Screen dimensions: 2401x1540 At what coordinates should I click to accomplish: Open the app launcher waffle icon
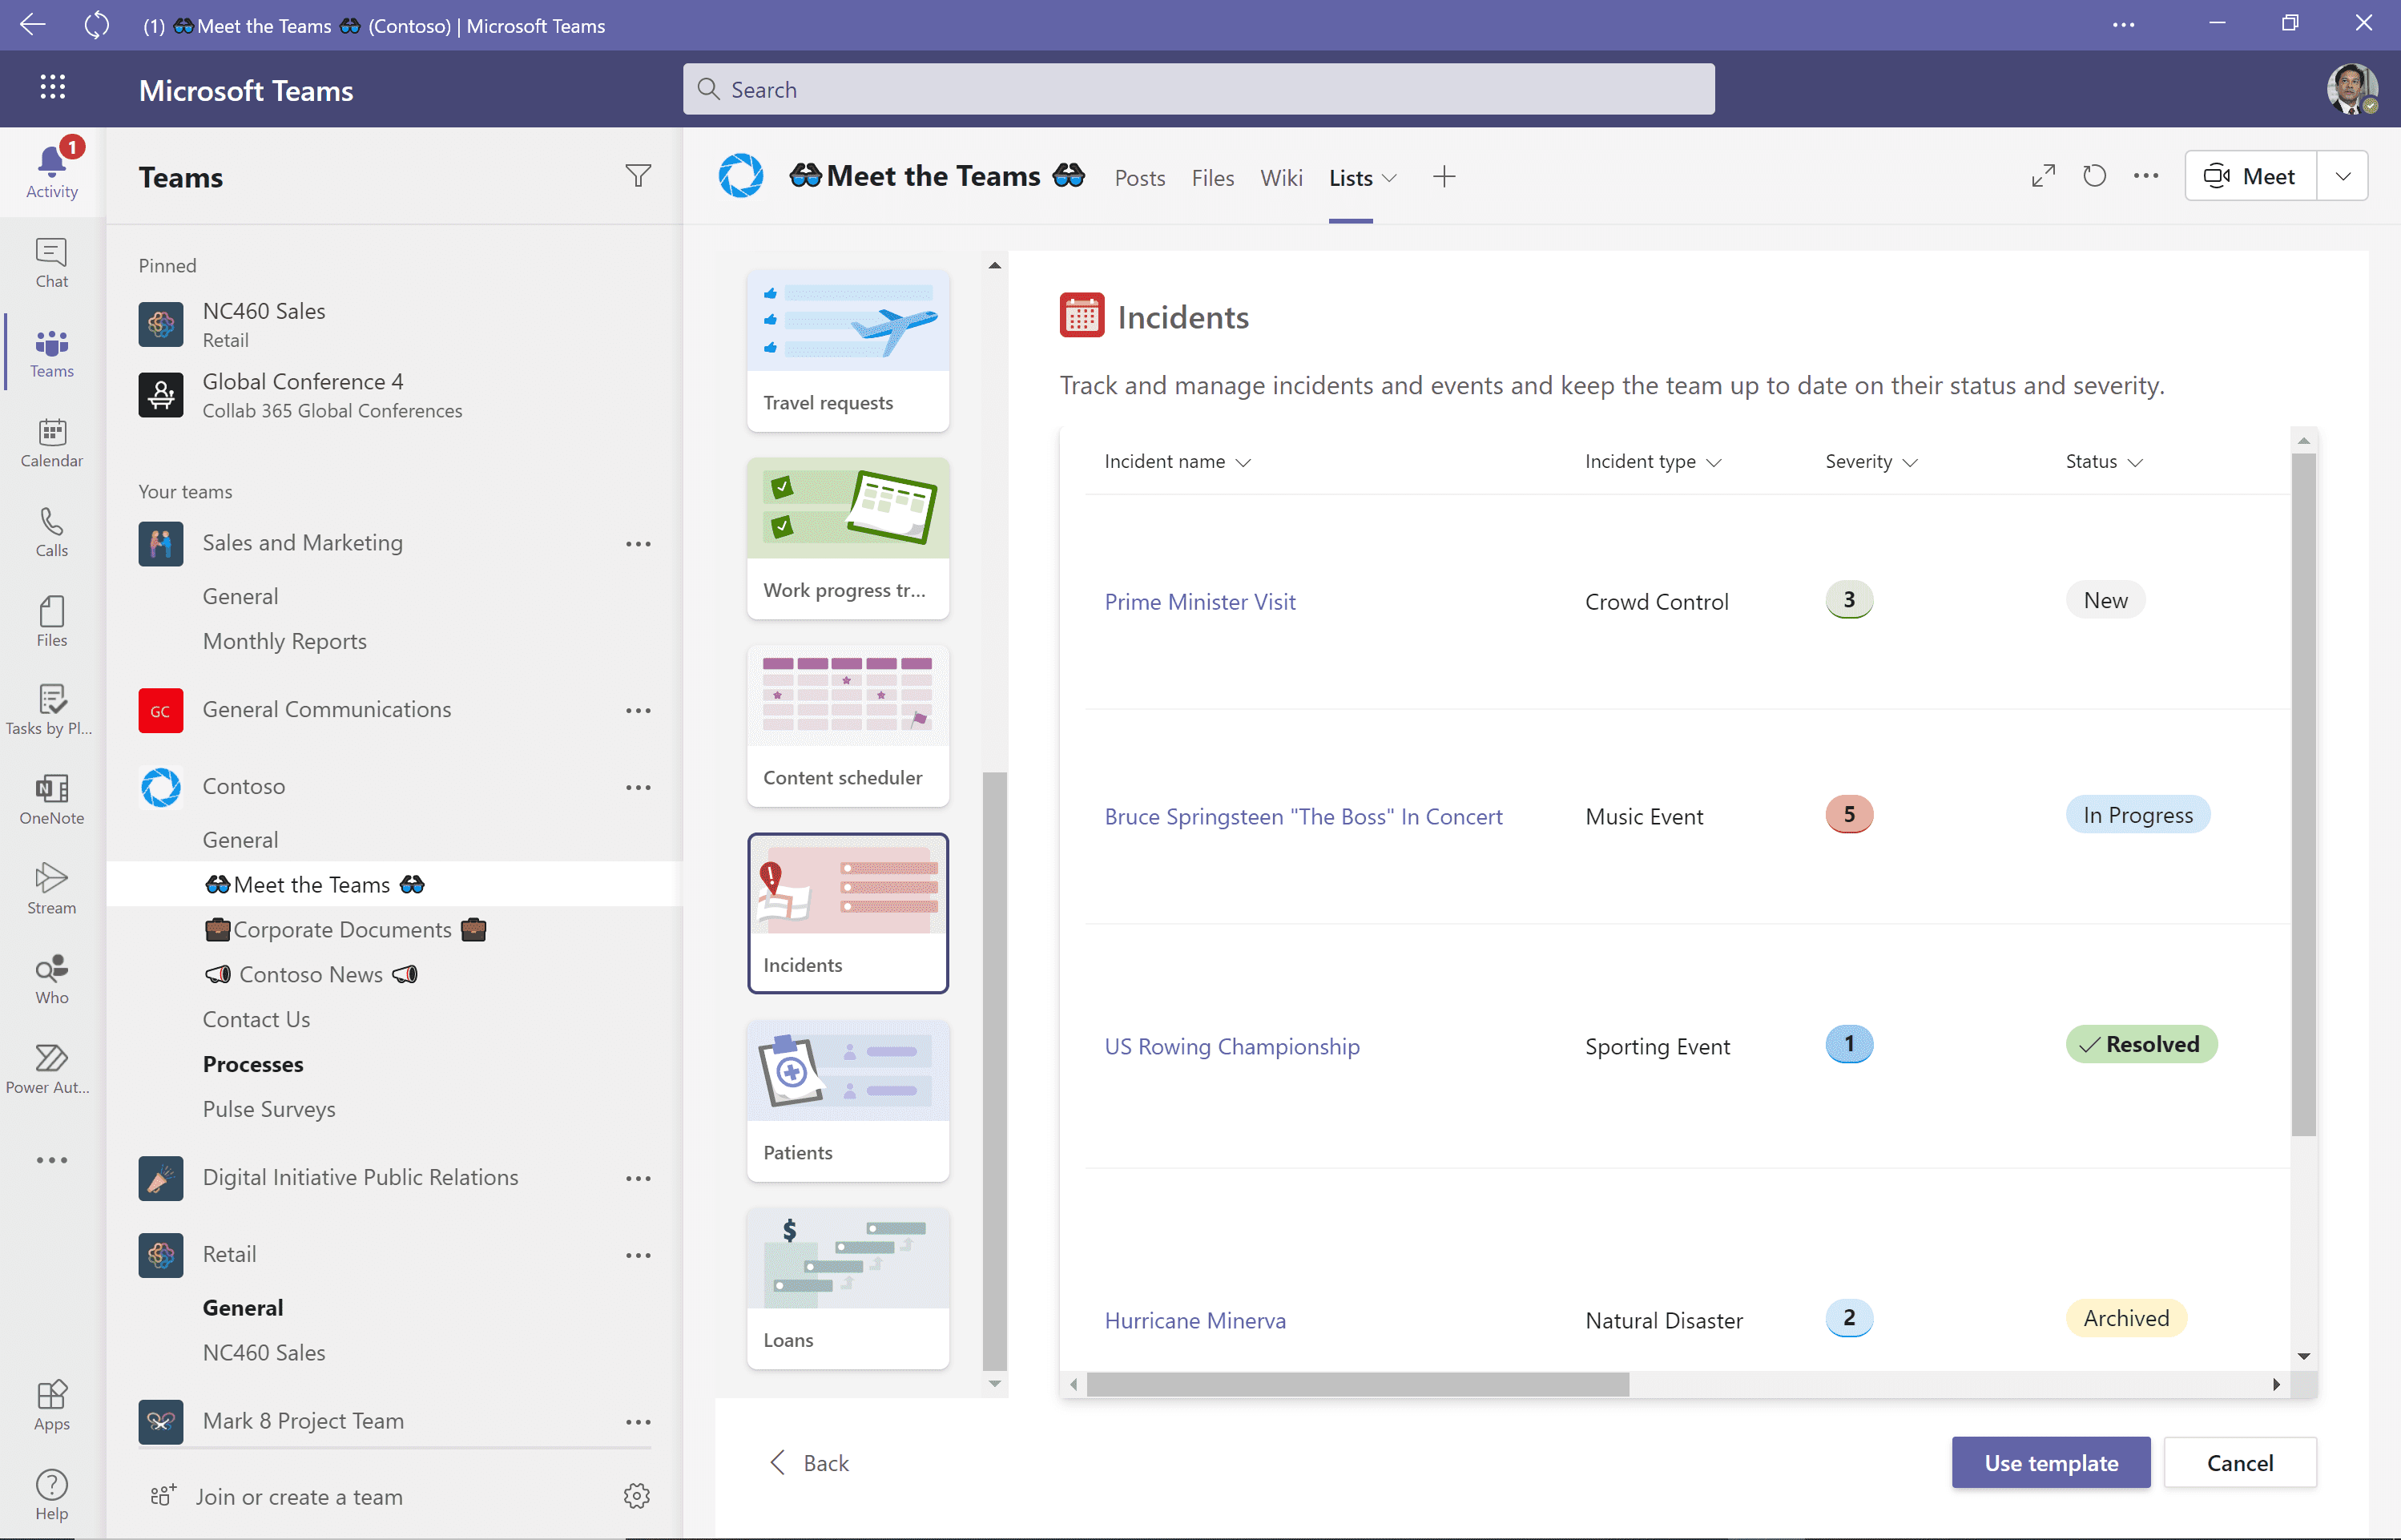coord(53,88)
